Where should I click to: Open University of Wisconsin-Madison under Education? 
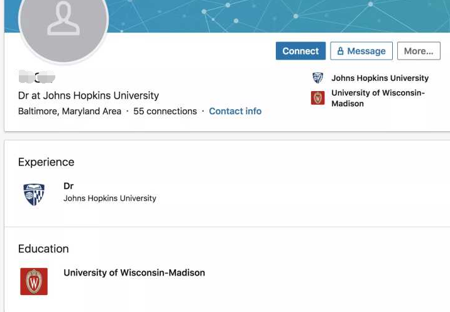click(x=134, y=272)
